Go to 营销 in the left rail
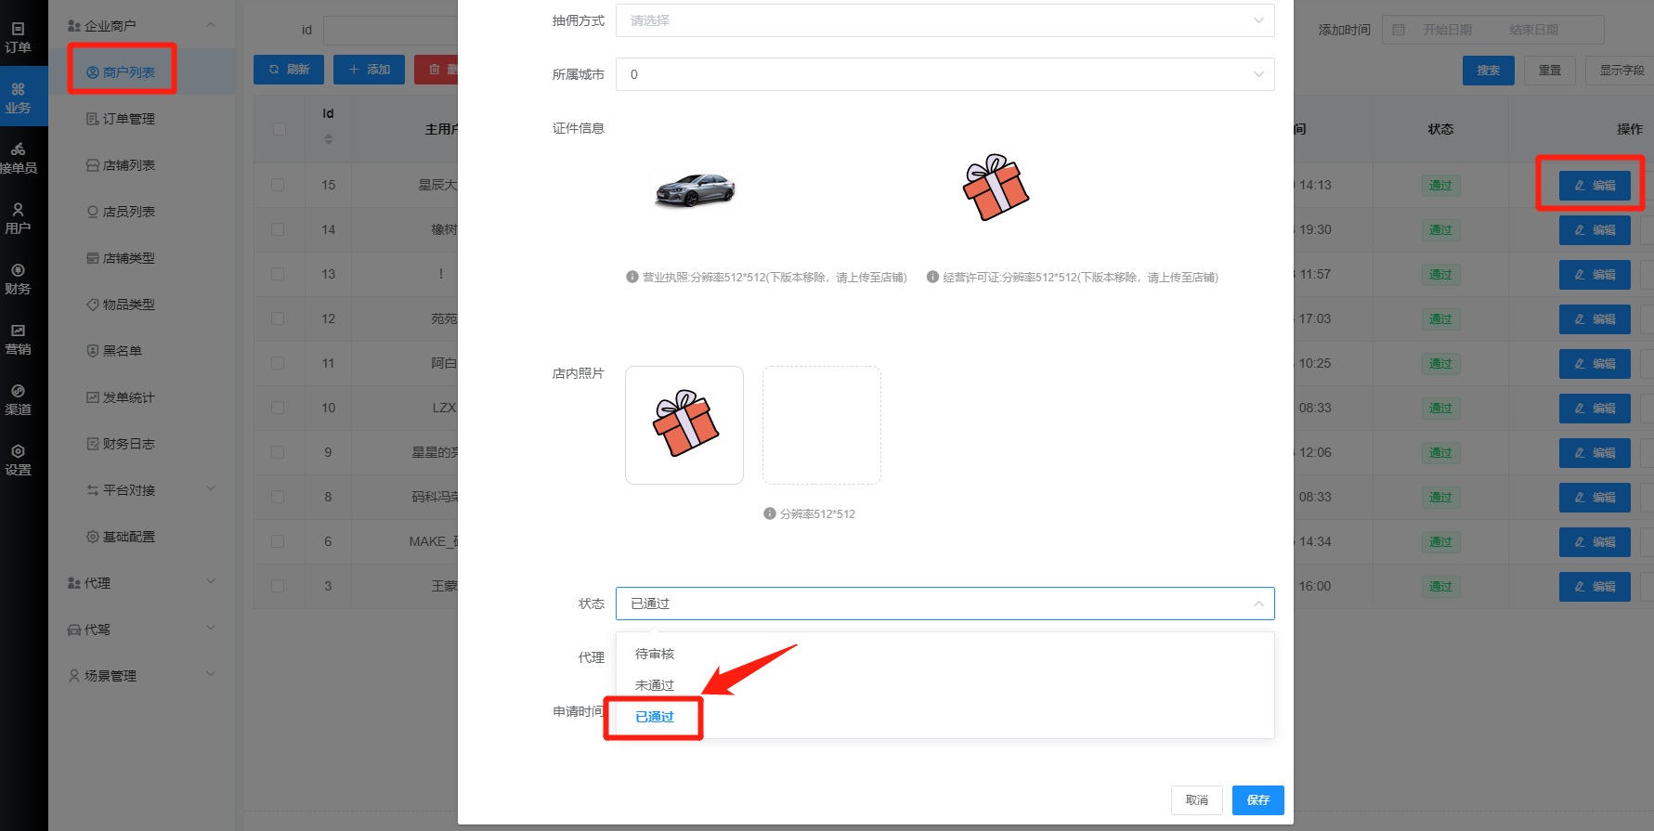 (18, 339)
